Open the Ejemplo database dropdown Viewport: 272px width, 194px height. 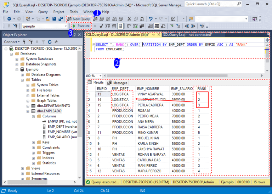(66, 26)
